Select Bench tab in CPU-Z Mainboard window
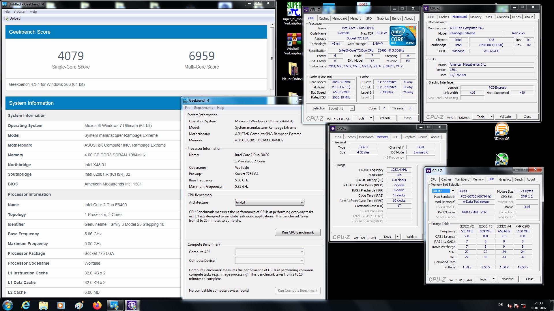 coord(516,17)
